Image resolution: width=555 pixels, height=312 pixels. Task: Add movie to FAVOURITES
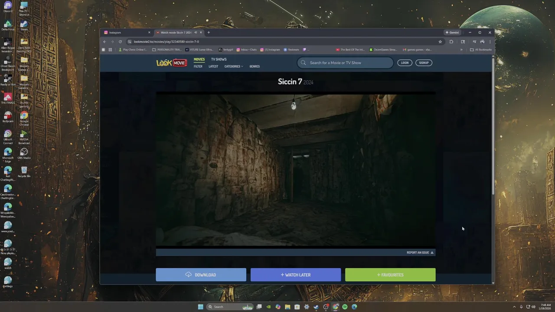[390, 275]
